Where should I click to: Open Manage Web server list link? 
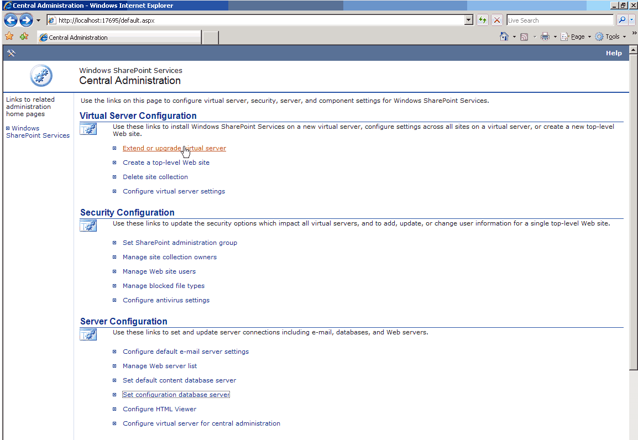[160, 366]
